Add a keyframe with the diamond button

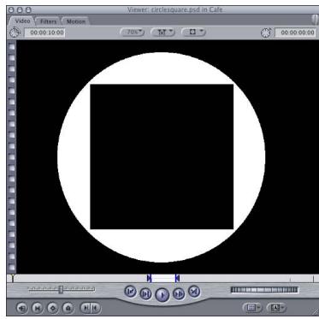(52, 308)
